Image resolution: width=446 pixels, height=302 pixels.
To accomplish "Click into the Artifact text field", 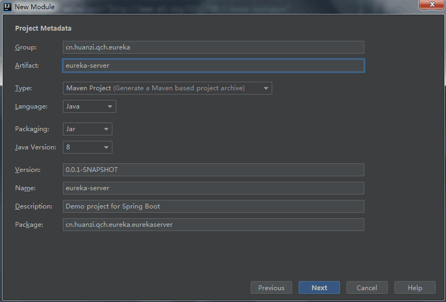I will coord(213,66).
